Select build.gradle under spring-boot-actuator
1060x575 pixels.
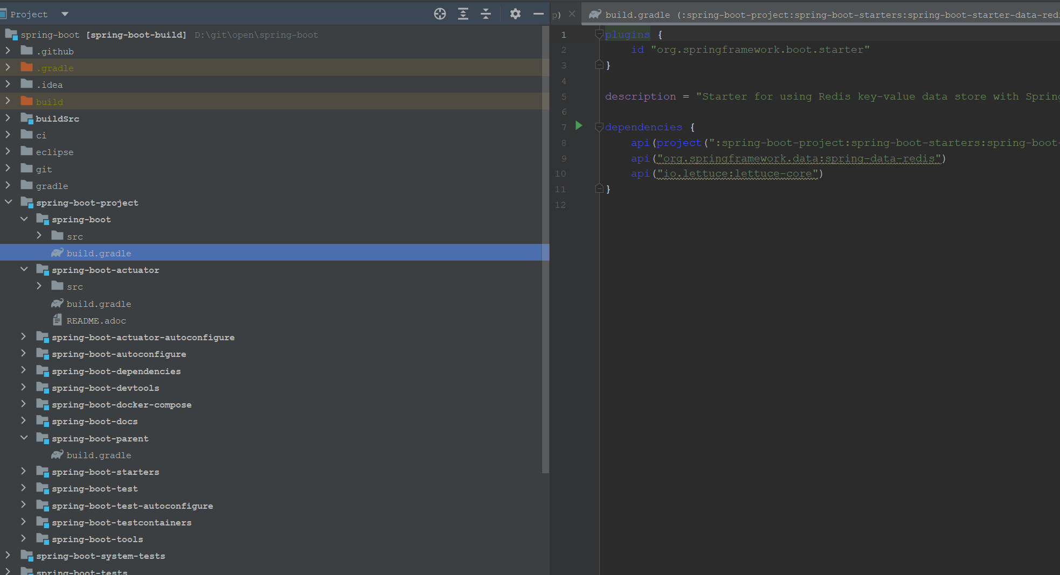coord(99,304)
